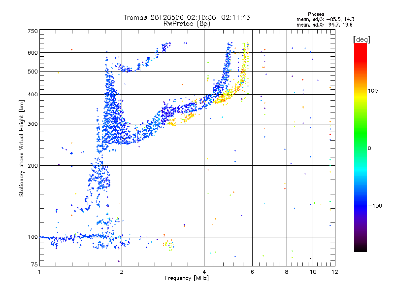
Task: Click the y-axis tick label '400'
Action: (x=33, y=95)
